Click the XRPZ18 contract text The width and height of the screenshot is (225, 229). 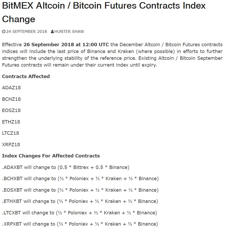(11, 145)
